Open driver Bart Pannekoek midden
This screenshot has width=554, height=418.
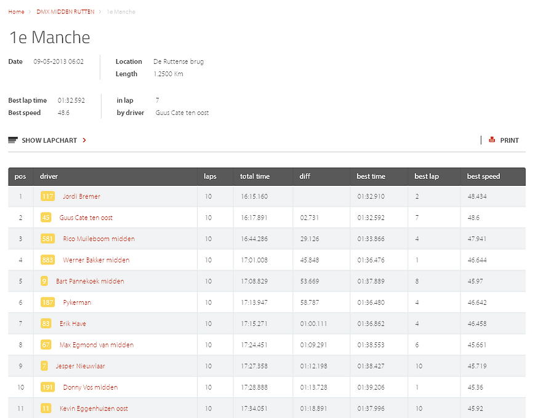pos(90,281)
